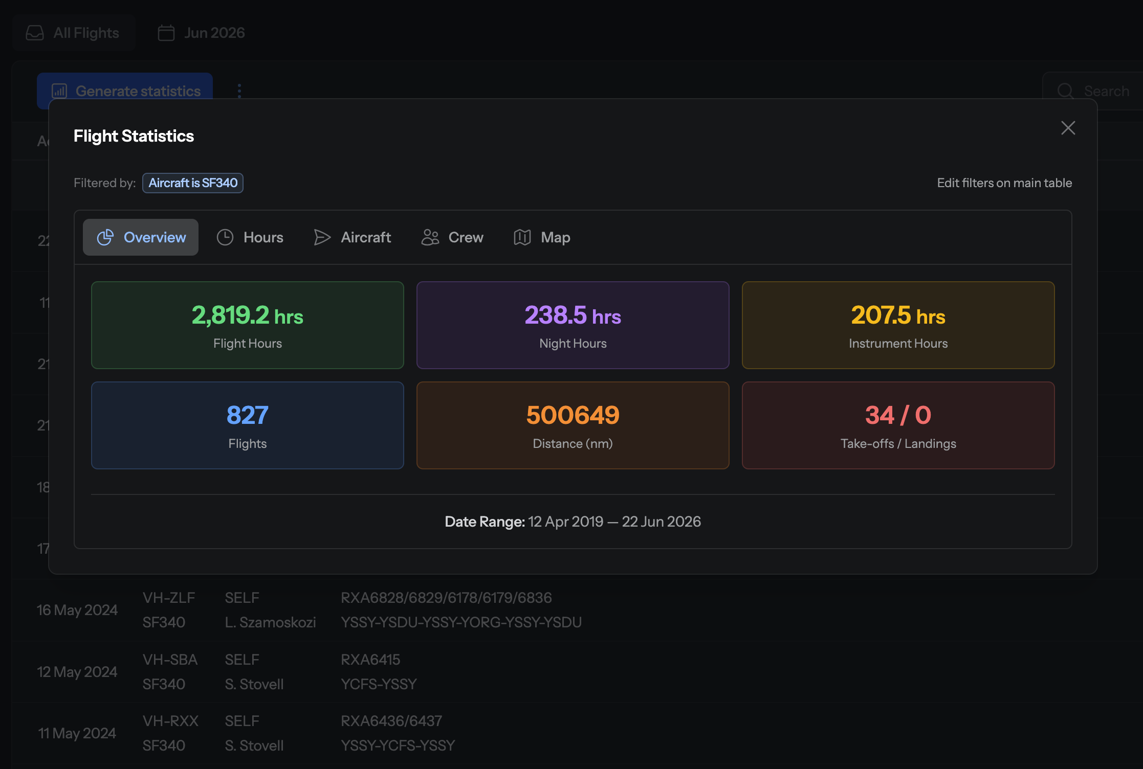
Task: Click S. Stovell in the 12 May row
Action: point(254,684)
